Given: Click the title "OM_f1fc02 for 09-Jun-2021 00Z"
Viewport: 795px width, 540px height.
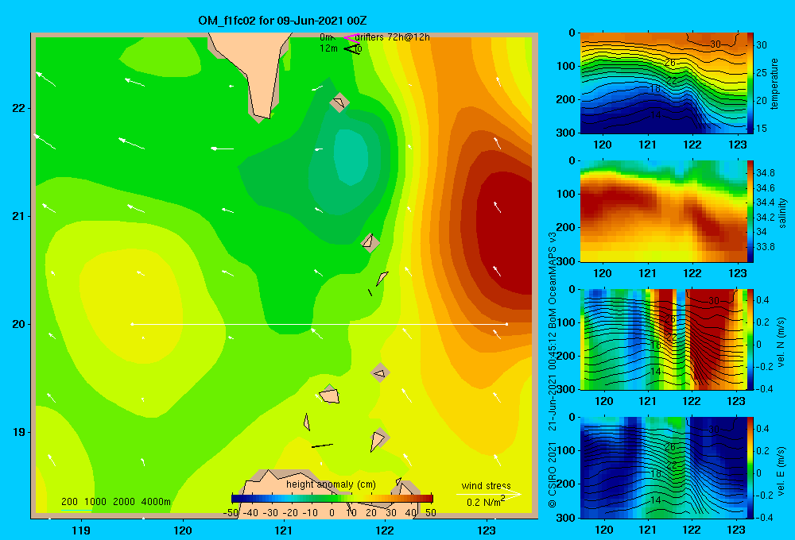Looking at the screenshot, I should point(282,21).
